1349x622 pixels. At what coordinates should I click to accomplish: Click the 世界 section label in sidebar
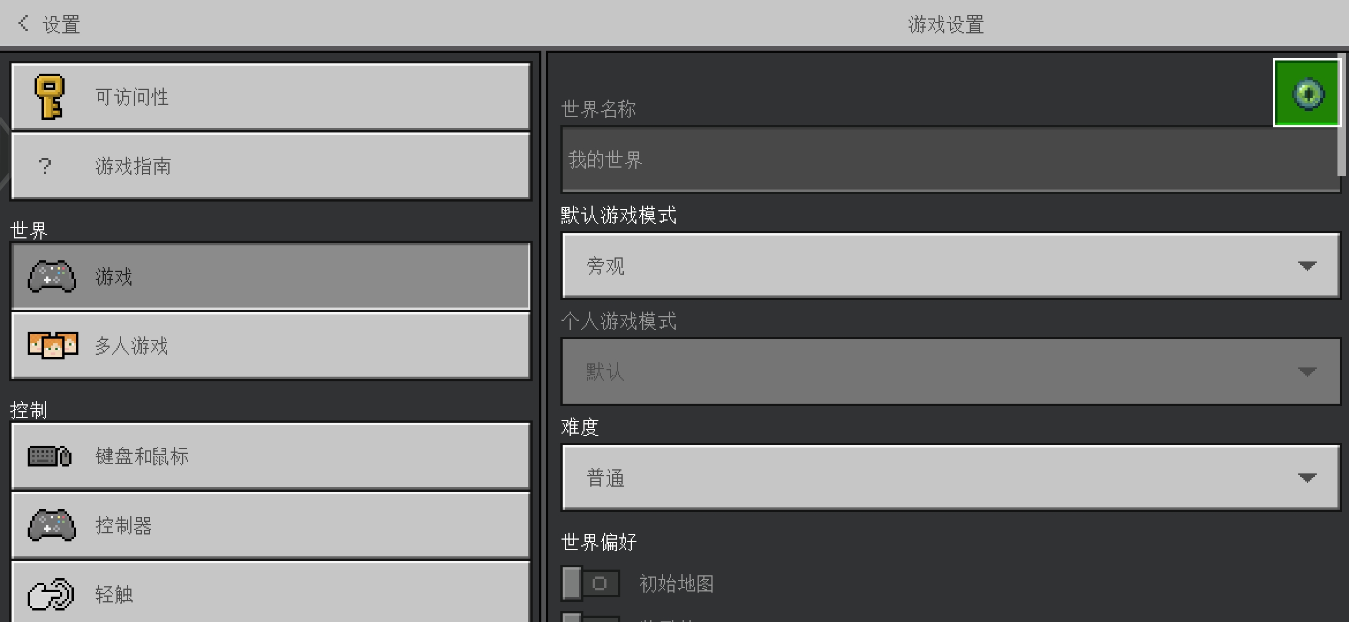29,230
